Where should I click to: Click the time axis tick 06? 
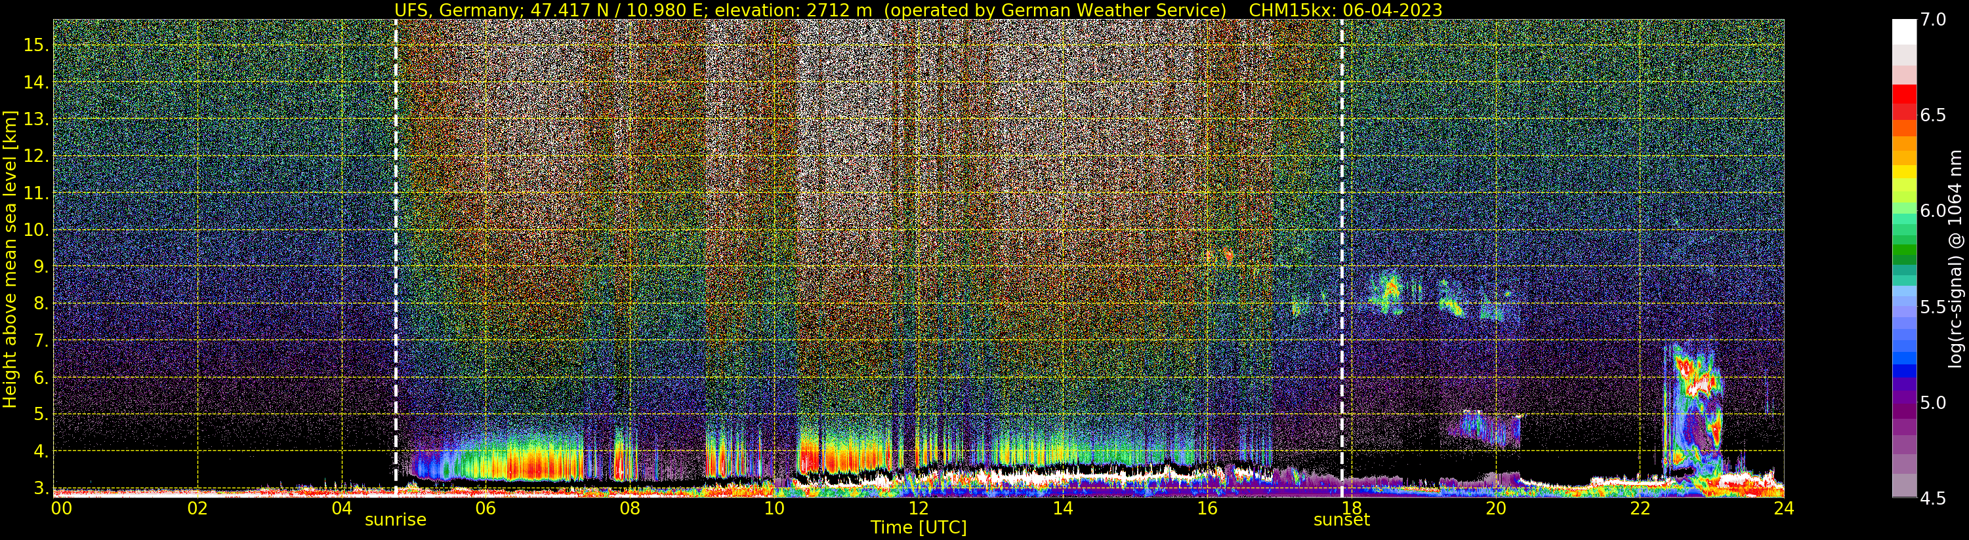(486, 509)
